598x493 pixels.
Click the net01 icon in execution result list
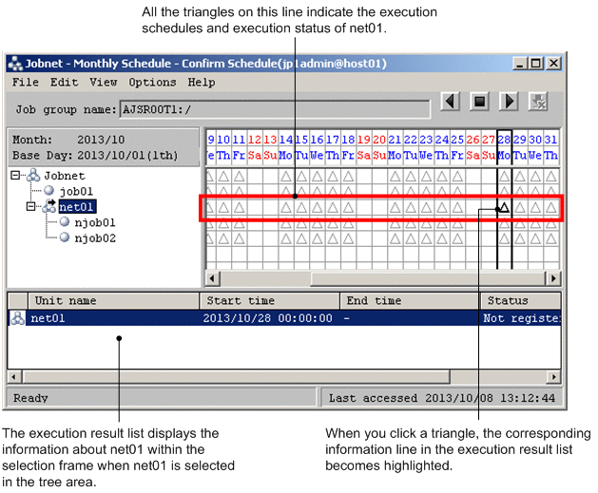(17, 318)
